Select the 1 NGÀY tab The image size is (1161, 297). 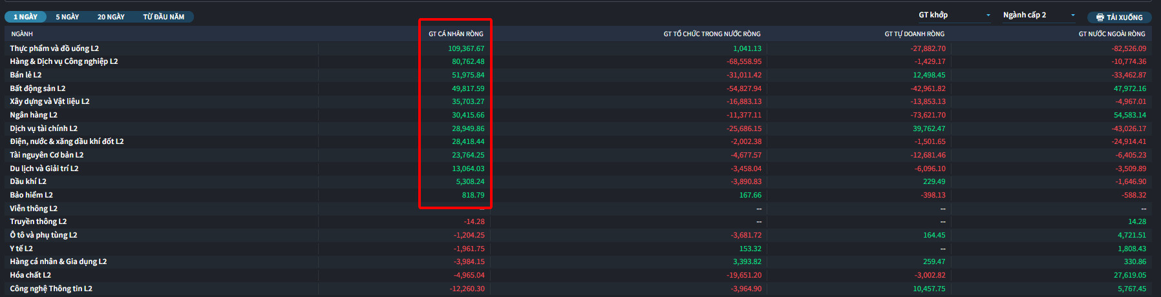(26, 17)
